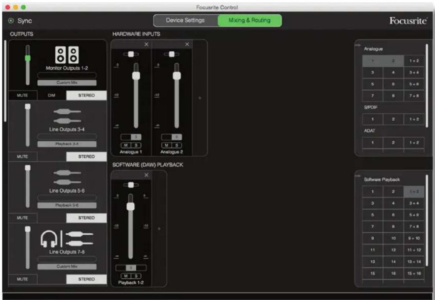Click the Monitor Outputs 1-2 speakers icon

click(67, 55)
